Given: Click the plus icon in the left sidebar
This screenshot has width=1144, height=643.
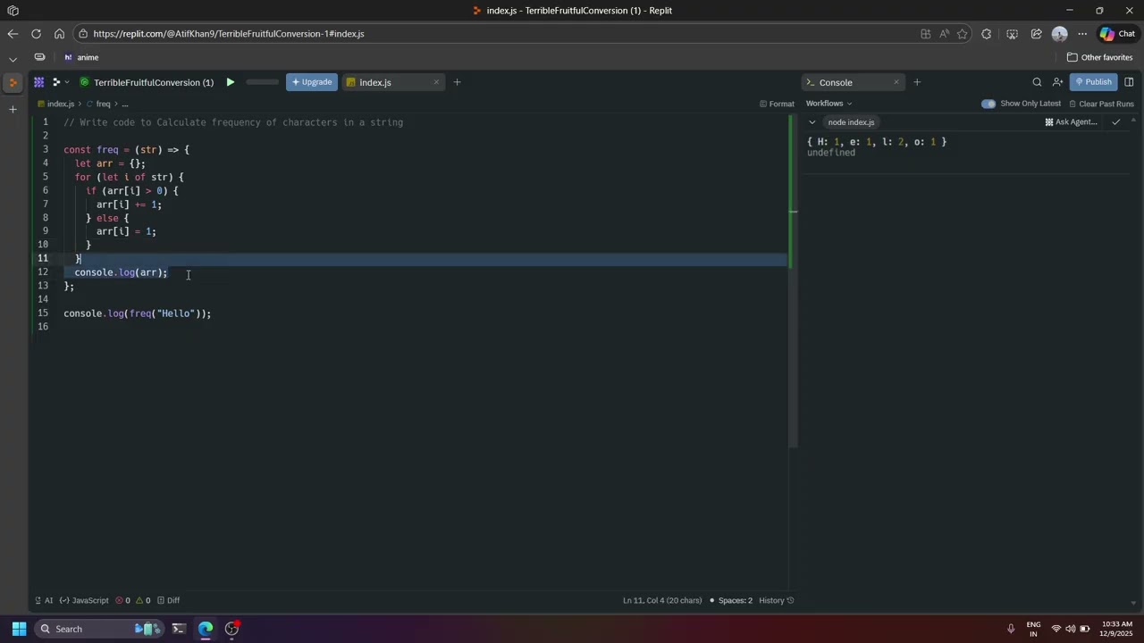Looking at the screenshot, I should [x=13, y=109].
